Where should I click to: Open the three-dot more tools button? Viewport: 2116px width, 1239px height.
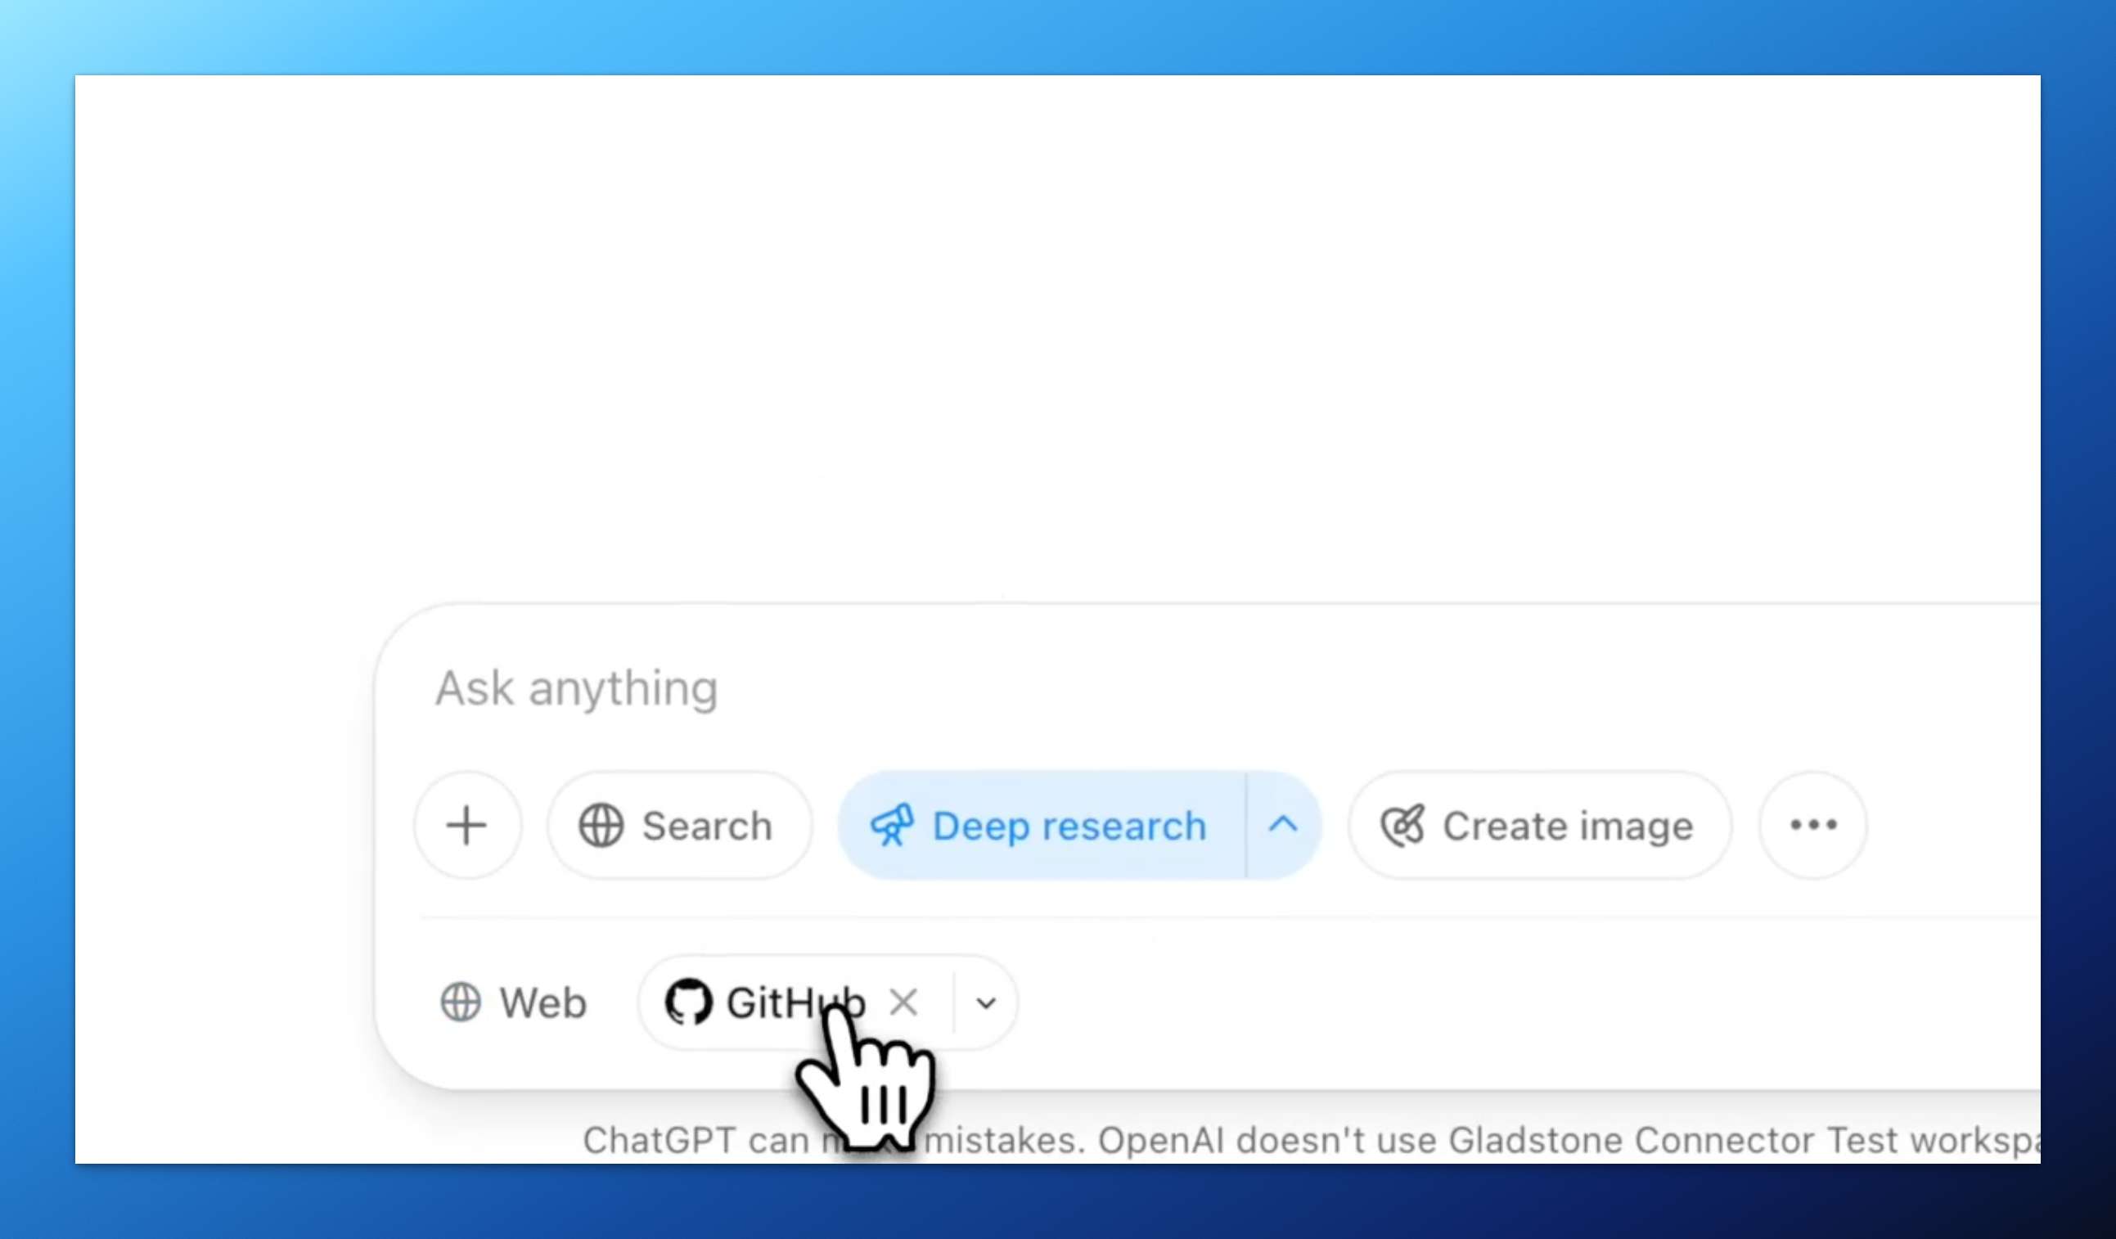(x=1813, y=825)
